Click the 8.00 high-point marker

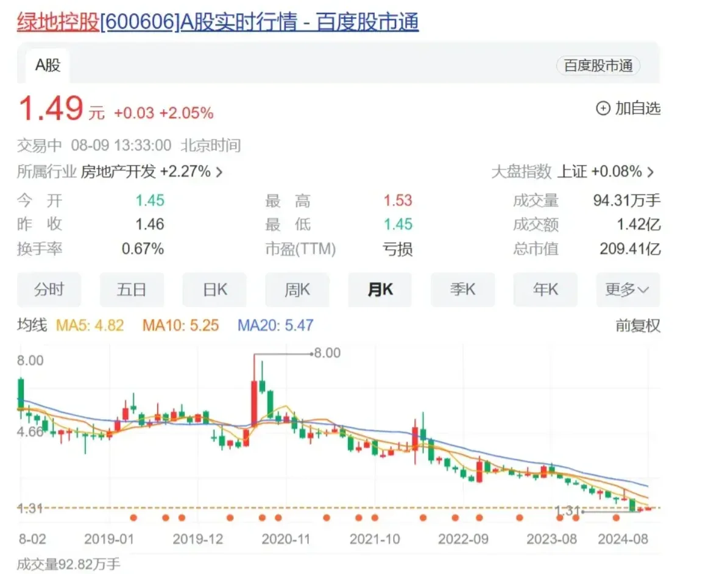point(327,353)
